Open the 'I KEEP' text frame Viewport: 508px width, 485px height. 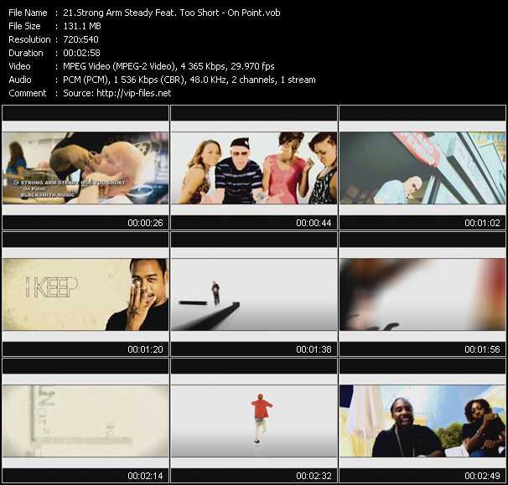pos(86,294)
